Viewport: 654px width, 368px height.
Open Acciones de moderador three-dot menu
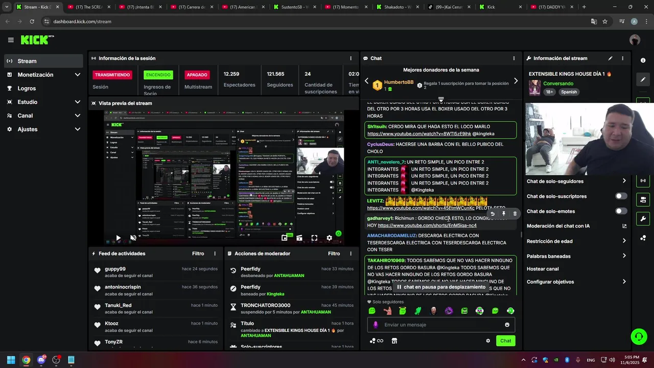(351, 254)
